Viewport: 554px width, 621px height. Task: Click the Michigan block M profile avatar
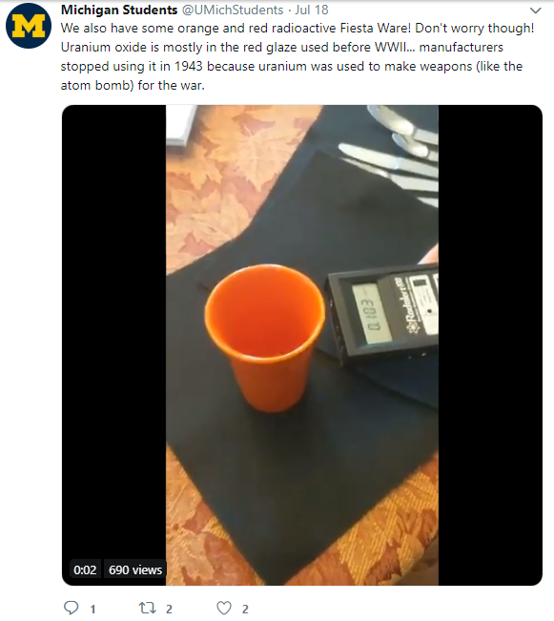28,26
